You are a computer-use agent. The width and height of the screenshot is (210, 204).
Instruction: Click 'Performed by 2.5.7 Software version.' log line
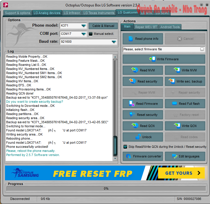pos(33,155)
